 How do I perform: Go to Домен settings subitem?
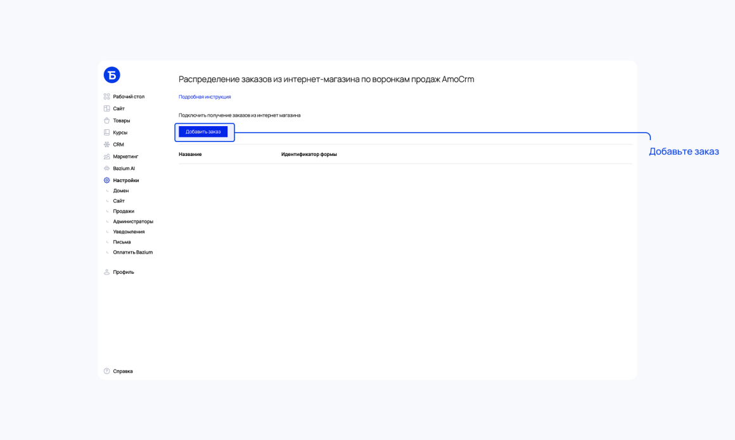[x=121, y=191]
